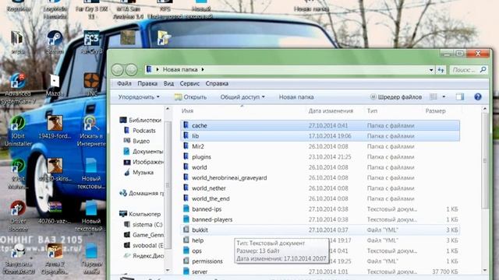Image resolution: width=499 pixels, height=280 pixels.
Task: Go back with the Explorer back arrow
Action: pos(118,69)
